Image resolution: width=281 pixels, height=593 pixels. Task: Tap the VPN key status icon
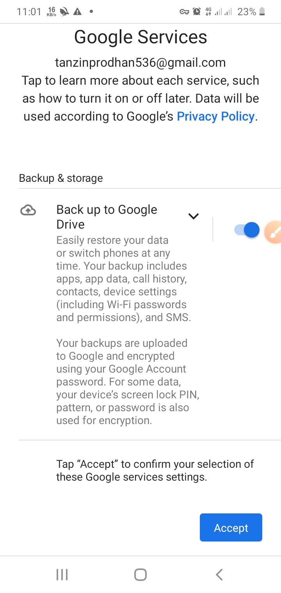click(x=184, y=12)
